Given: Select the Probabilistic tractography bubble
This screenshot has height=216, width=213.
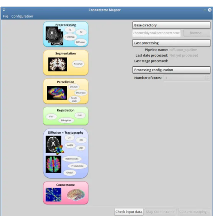Looking at the screenshot, I should tap(78, 166).
